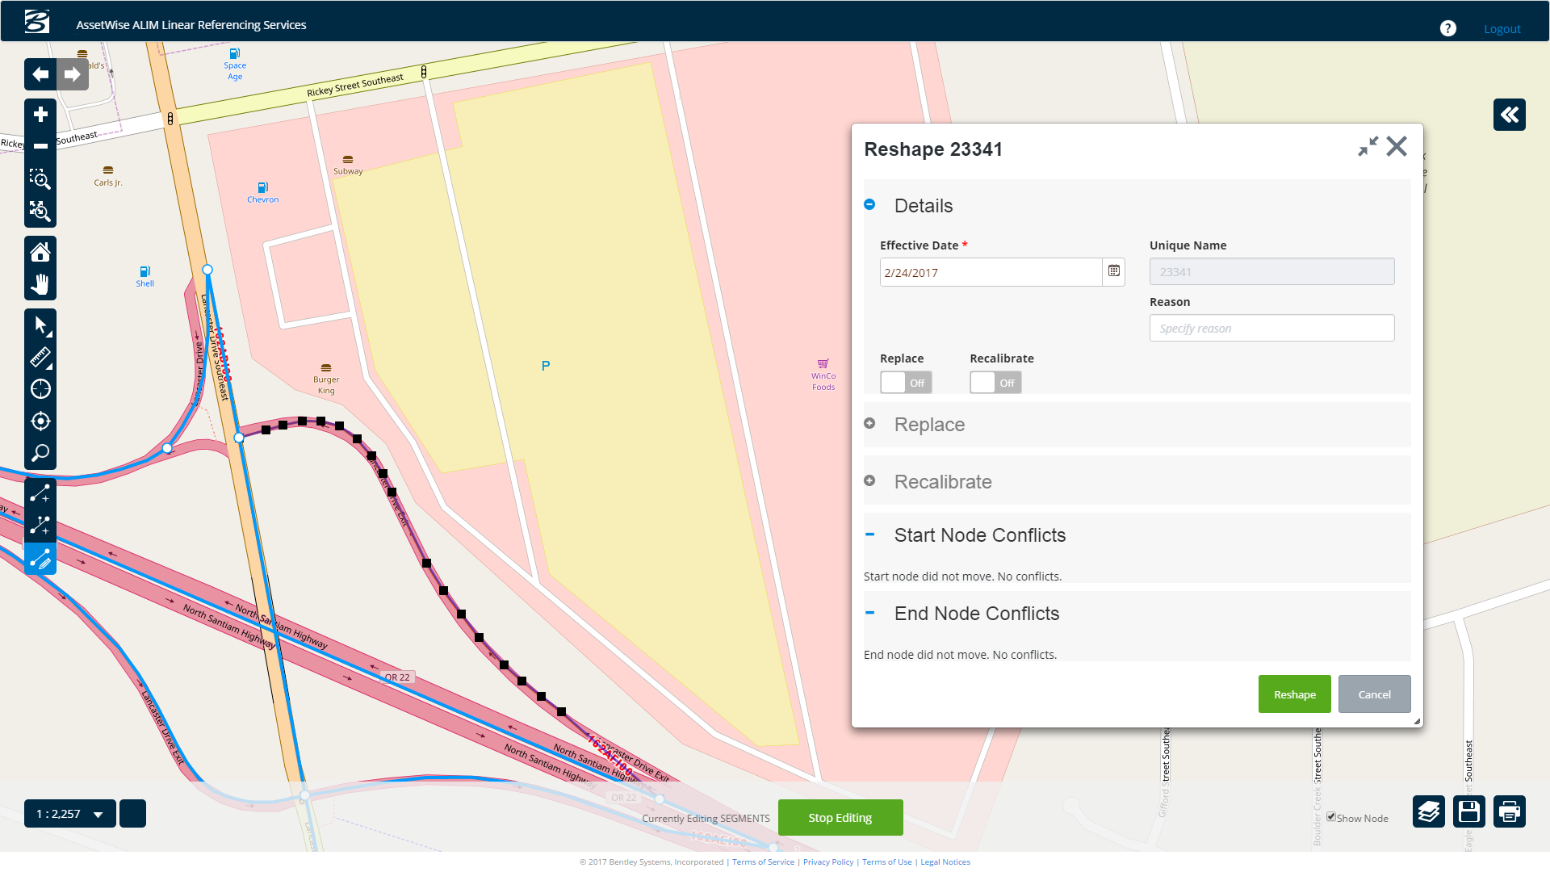
Task: Open the calendar date picker
Action: coord(1113,272)
